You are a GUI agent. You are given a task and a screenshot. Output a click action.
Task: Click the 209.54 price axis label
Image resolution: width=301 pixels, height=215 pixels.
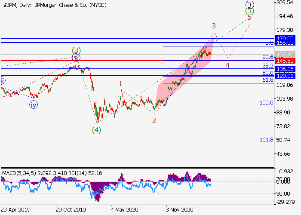pyautogui.click(x=285, y=3)
